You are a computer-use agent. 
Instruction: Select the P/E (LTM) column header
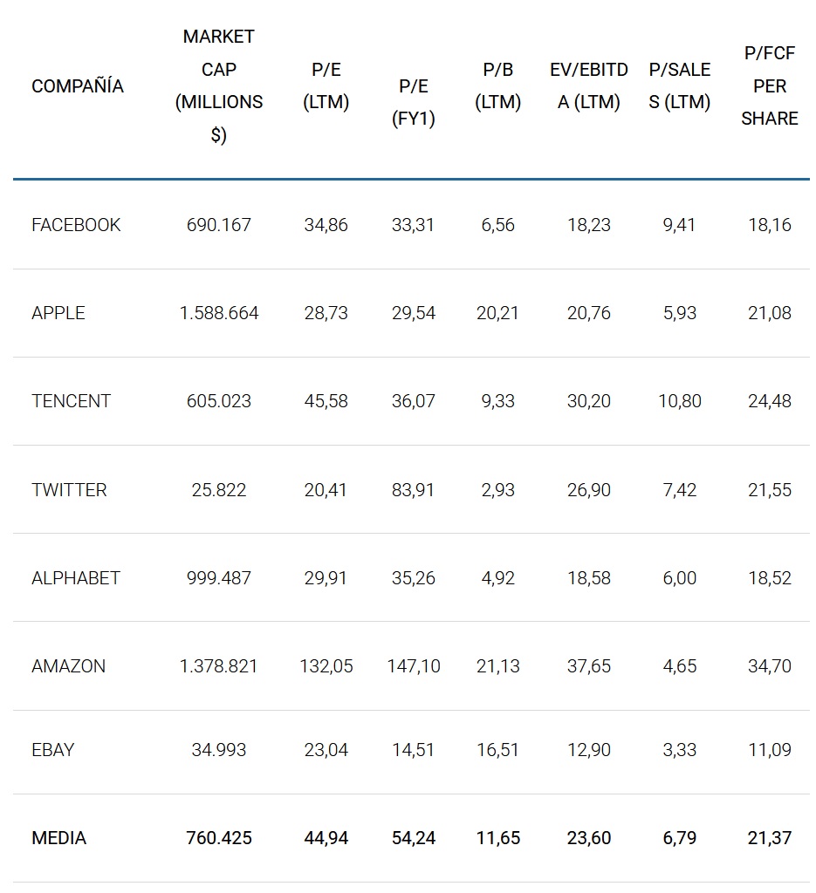(326, 85)
